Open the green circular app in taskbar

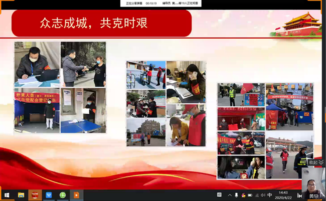click(63, 195)
